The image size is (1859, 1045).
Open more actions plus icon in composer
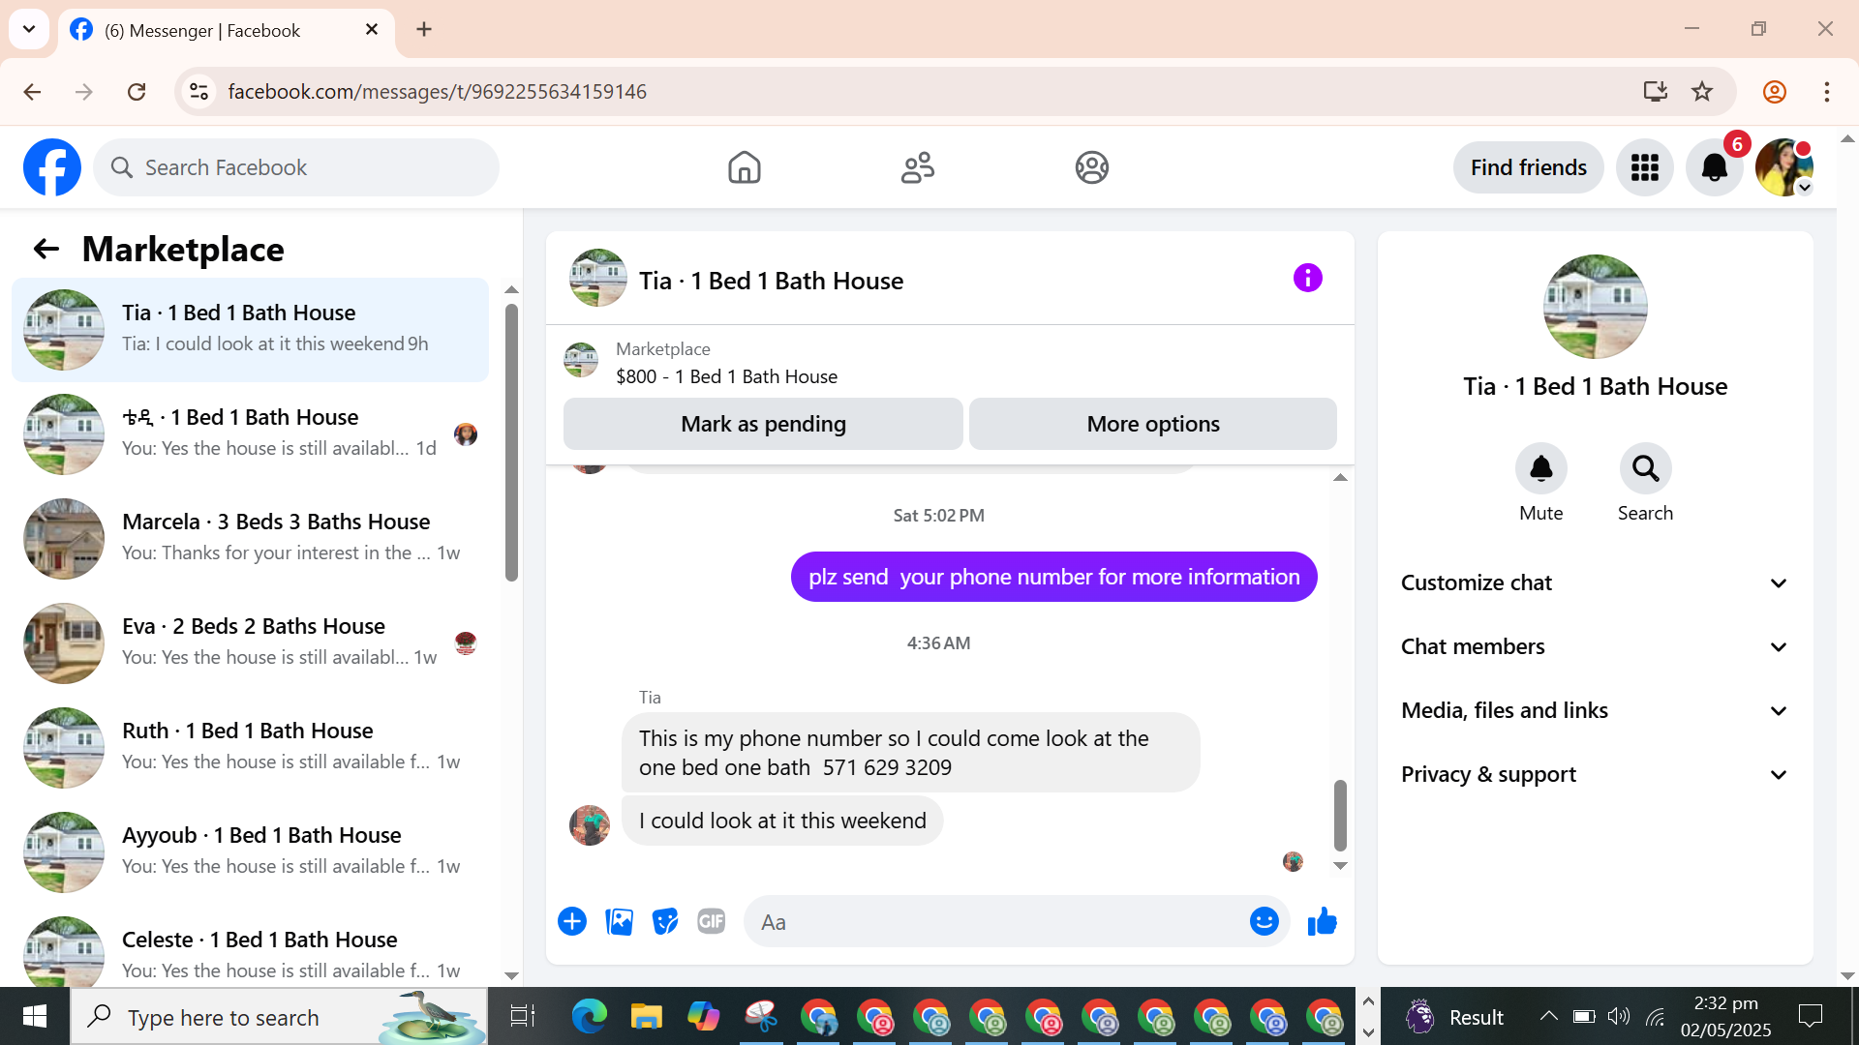572,921
